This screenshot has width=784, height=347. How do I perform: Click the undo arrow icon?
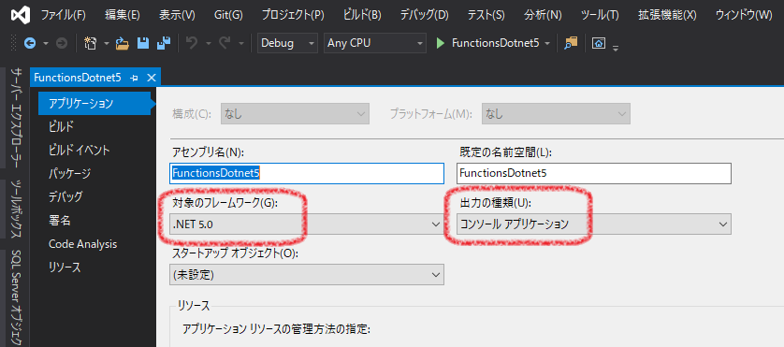tap(192, 44)
